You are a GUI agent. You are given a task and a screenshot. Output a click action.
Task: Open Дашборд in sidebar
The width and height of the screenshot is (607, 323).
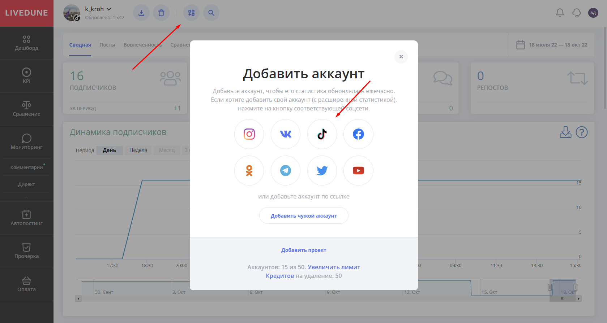27,43
